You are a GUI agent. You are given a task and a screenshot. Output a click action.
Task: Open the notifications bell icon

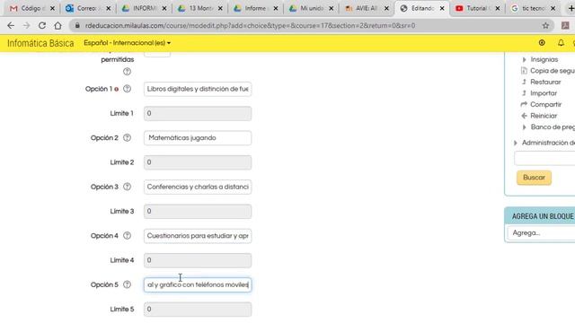pyautogui.click(x=561, y=43)
